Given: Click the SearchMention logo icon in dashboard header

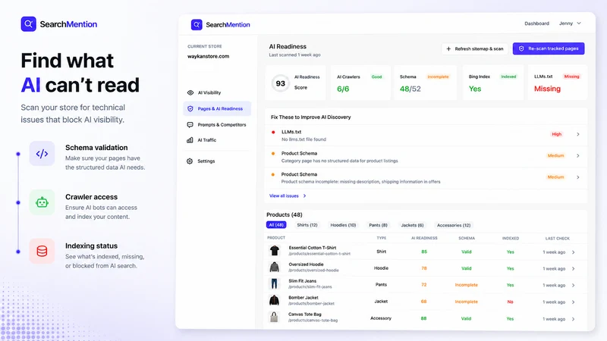Looking at the screenshot, I should (197, 25).
